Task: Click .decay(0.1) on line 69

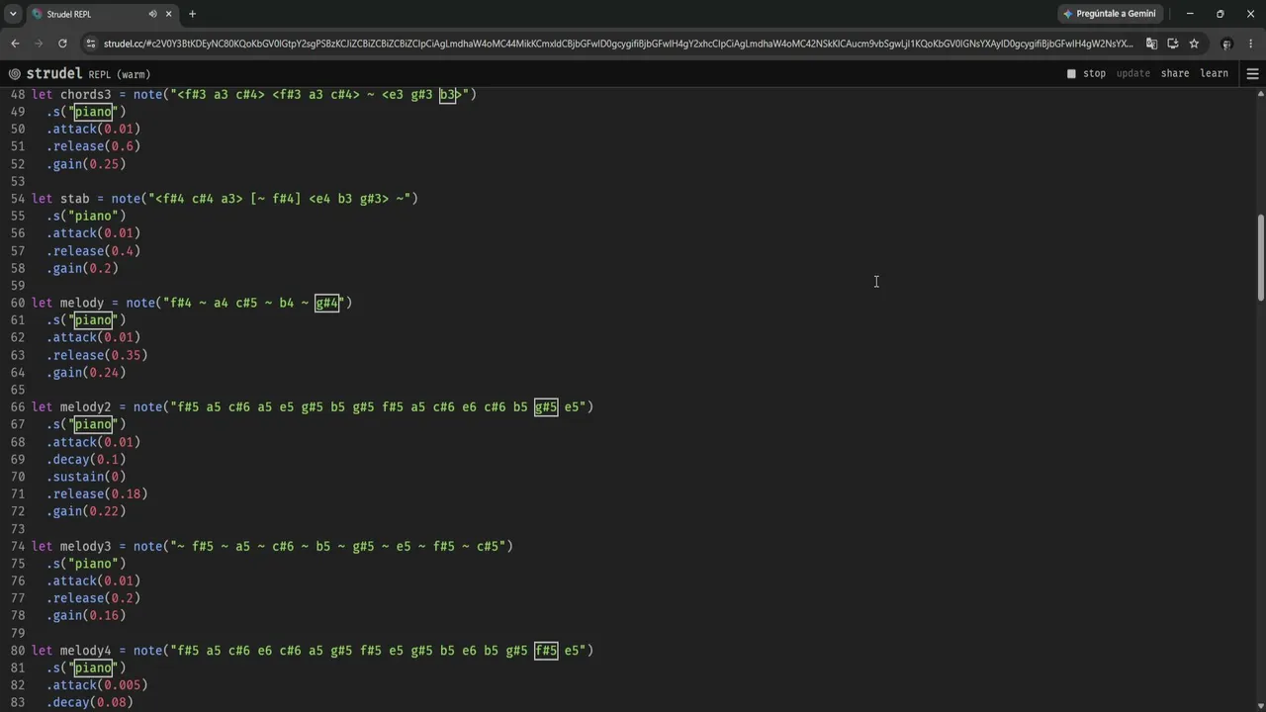Action: [86, 459]
